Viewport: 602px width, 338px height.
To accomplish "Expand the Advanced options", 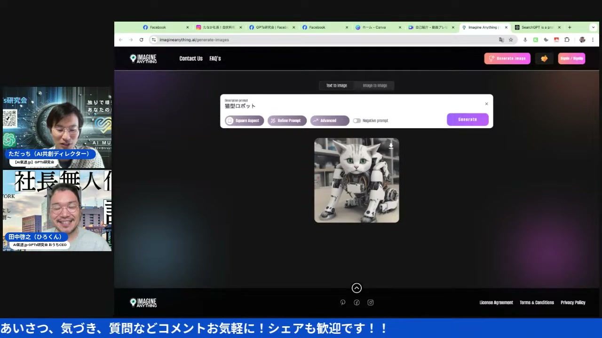I will coord(330,121).
